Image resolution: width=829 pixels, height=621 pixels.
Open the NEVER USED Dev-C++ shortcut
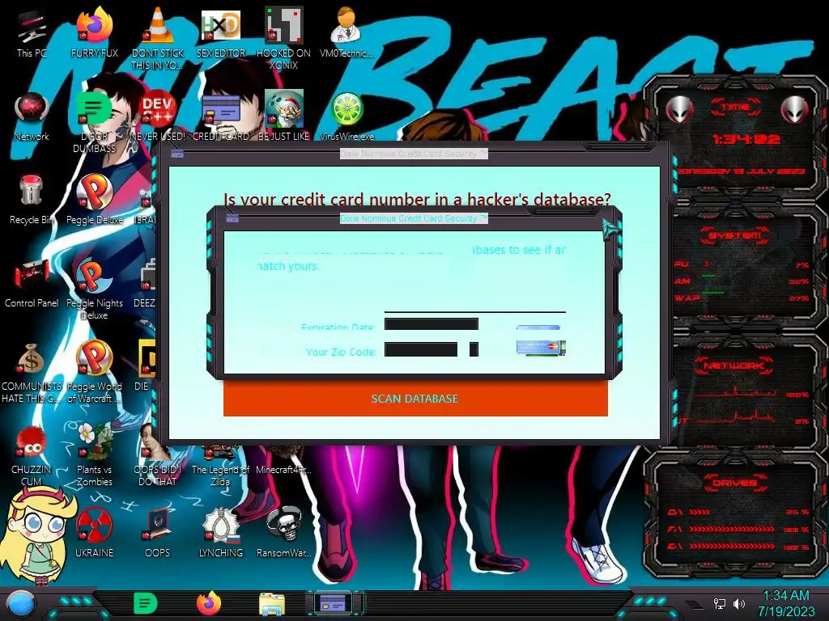[x=158, y=116]
